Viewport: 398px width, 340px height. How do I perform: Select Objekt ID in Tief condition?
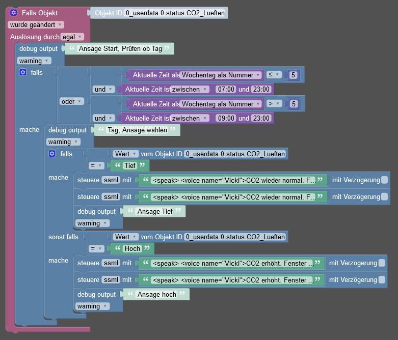tap(235, 154)
